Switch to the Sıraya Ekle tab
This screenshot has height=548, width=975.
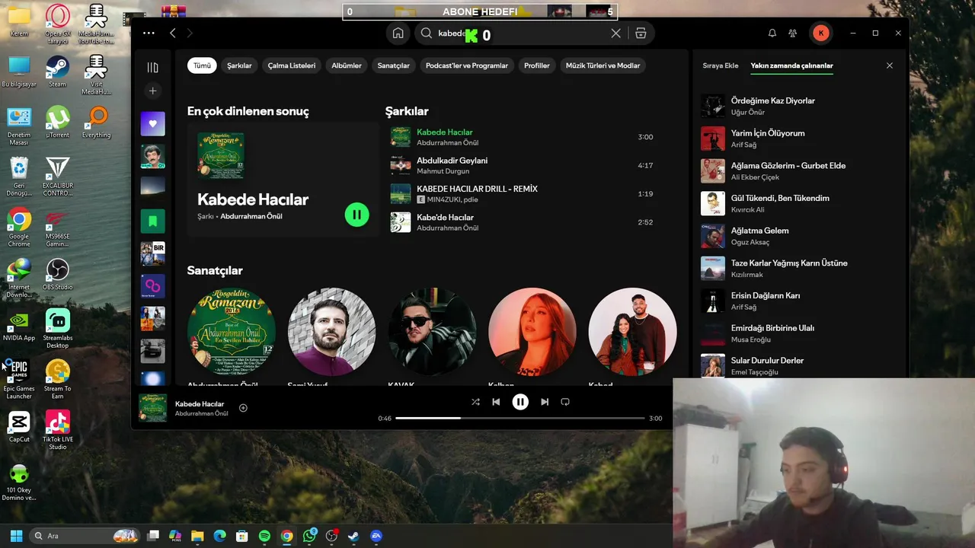tap(721, 65)
